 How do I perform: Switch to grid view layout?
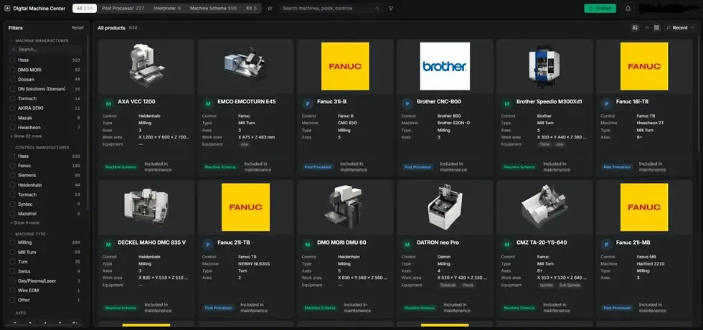(x=656, y=28)
